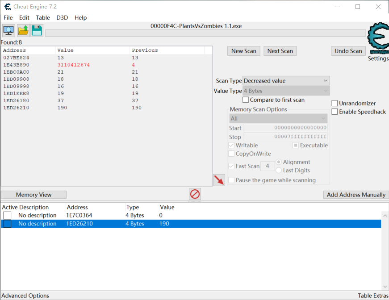The image size is (389, 300).
Task: Select result address 1E43B890
Action: click(16, 65)
